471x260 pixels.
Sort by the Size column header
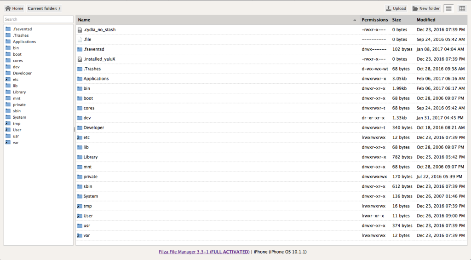(x=396, y=20)
